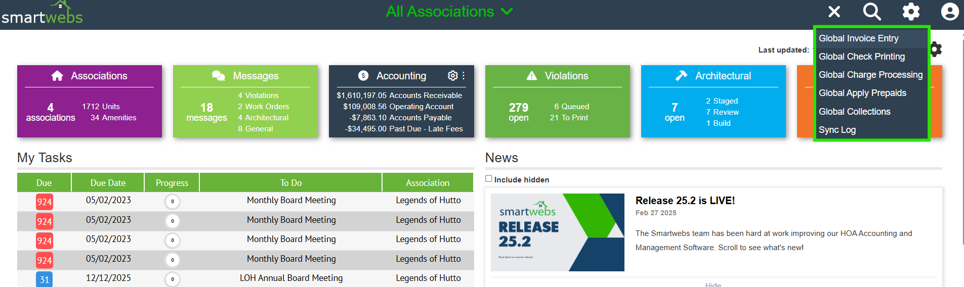Toggle the Include hidden checkbox
The width and height of the screenshot is (964, 287).
(x=489, y=179)
